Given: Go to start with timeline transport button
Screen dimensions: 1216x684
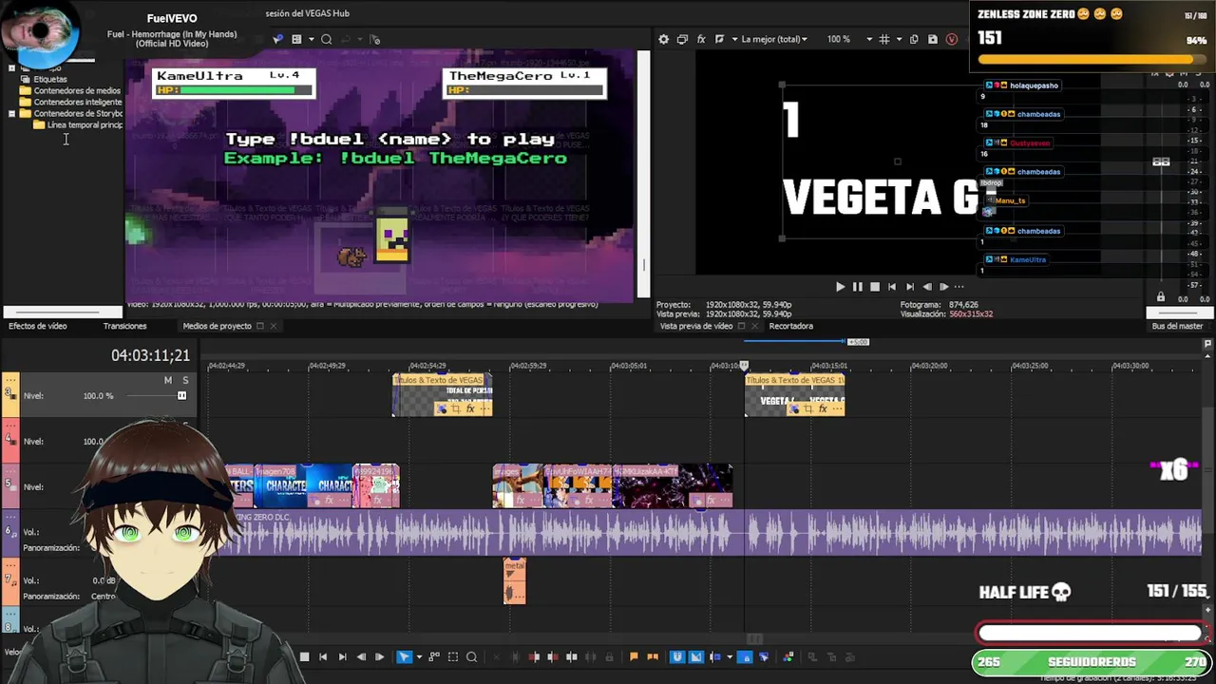Looking at the screenshot, I should pos(323,656).
